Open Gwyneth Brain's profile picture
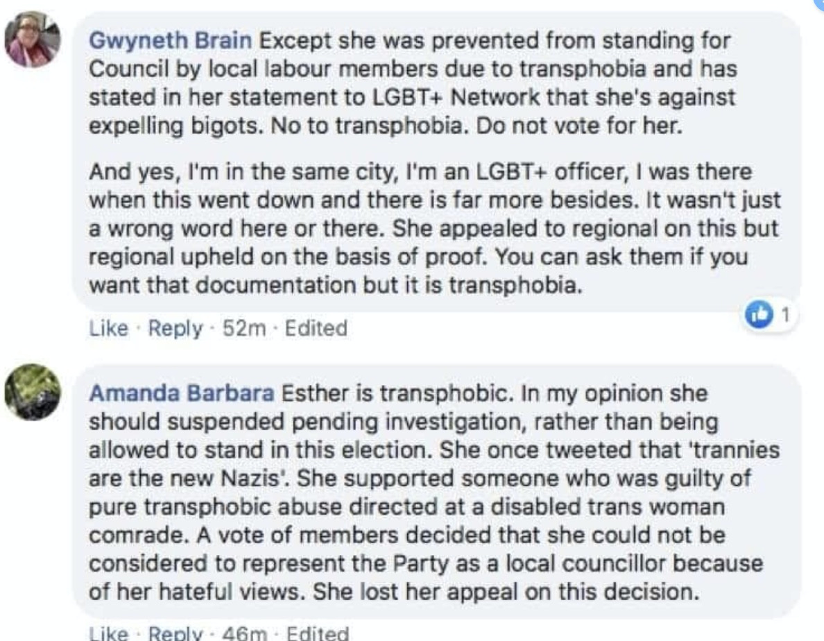Viewport: 824px width, 641px height. (33, 40)
